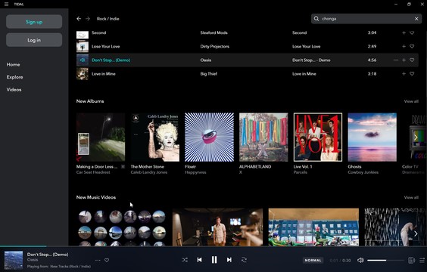This screenshot has height=272, width=427.
Task: Open more options for Don't Stop track row
Action: click(x=396, y=60)
